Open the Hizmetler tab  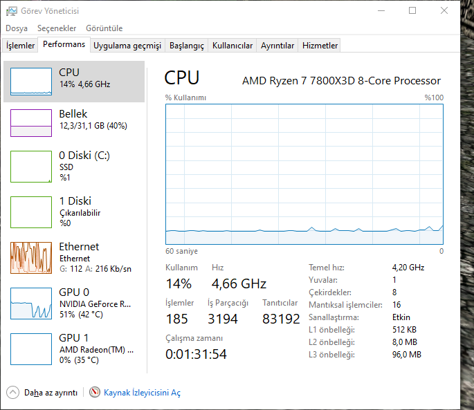click(x=320, y=46)
